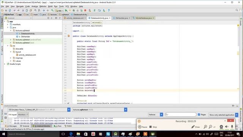Expand the mipmap folder node
The width and height of the screenshot is (243, 137).
[11, 58]
